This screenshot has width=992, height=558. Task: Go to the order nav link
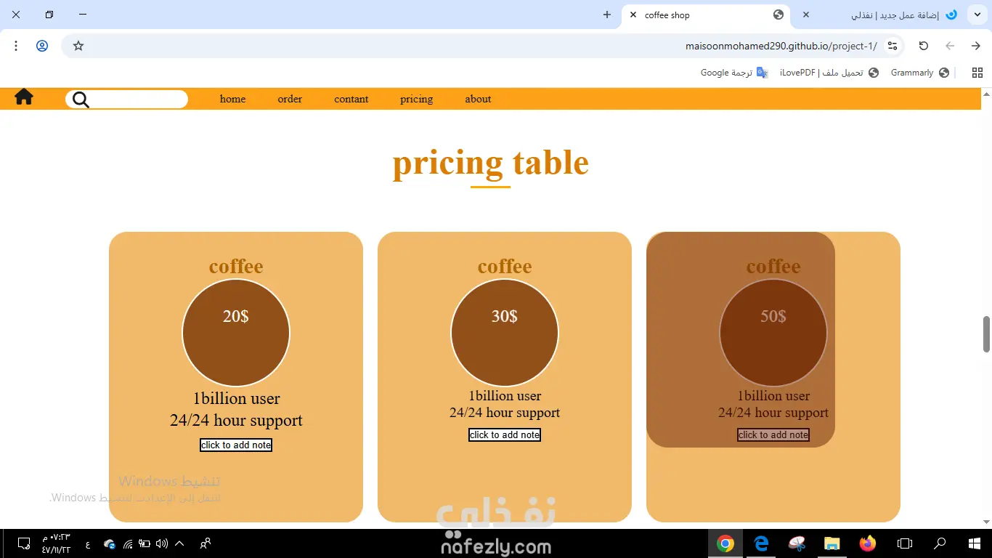coord(290,99)
